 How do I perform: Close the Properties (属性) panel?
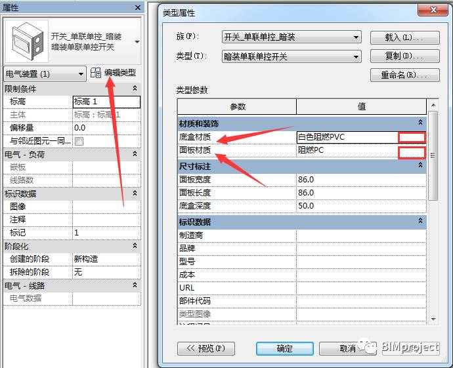(138, 8)
